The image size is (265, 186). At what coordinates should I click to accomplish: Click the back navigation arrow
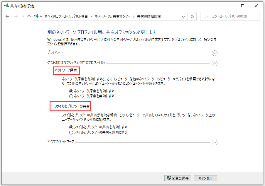[7, 16]
